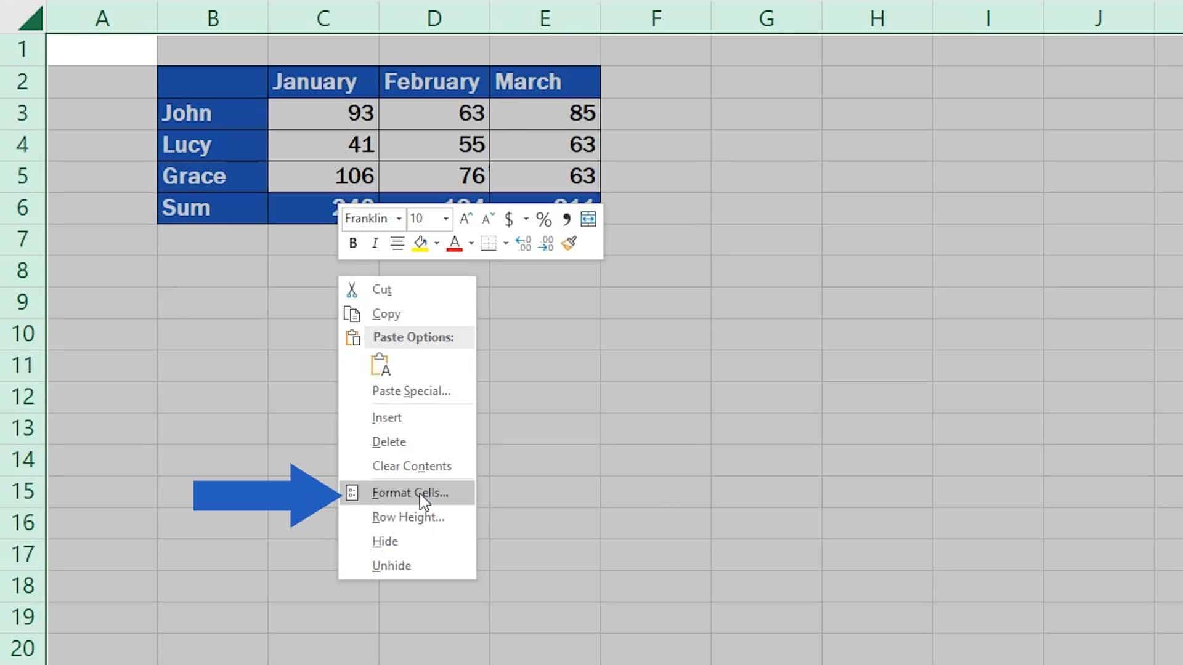Open the Franklin font name dropdown

(x=399, y=219)
